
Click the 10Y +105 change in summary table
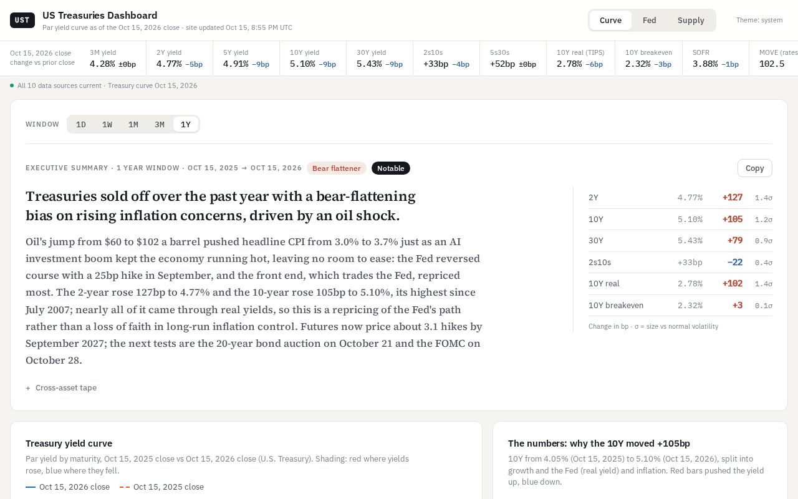point(733,220)
